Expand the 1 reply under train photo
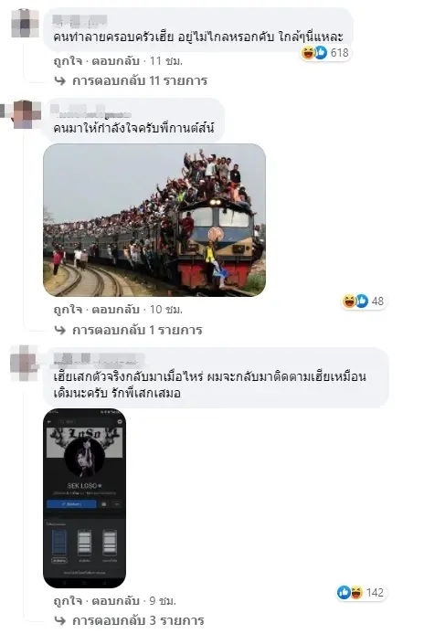 click(x=129, y=330)
